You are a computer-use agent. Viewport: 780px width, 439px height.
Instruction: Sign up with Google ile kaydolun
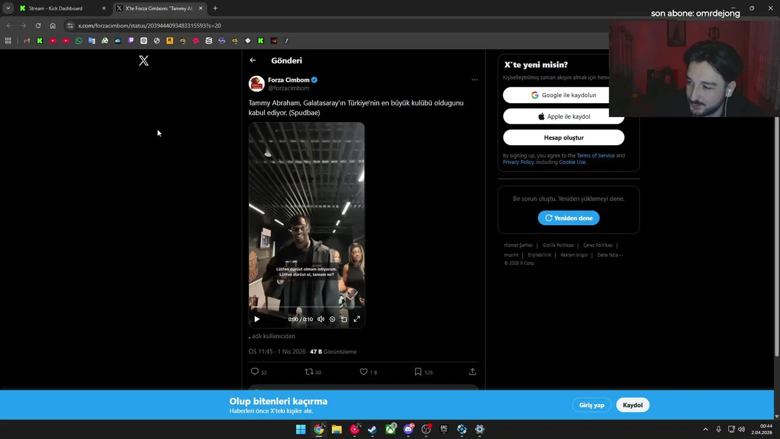click(x=564, y=95)
